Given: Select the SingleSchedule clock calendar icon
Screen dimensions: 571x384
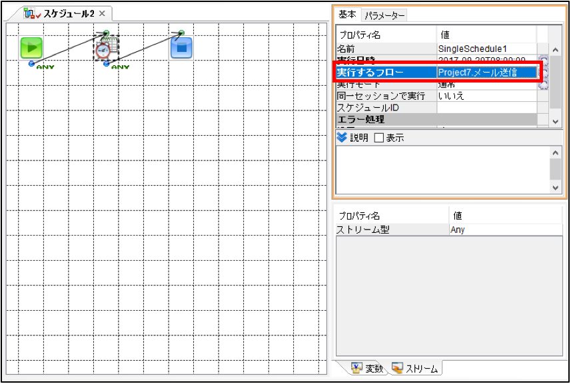Looking at the screenshot, I should tap(107, 48).
